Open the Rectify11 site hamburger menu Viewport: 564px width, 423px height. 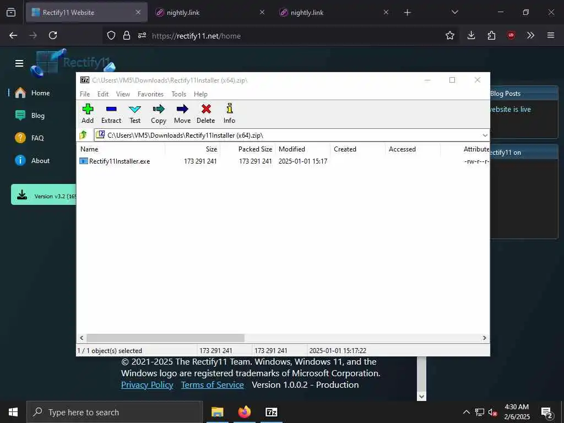click(x=19, y=63)
